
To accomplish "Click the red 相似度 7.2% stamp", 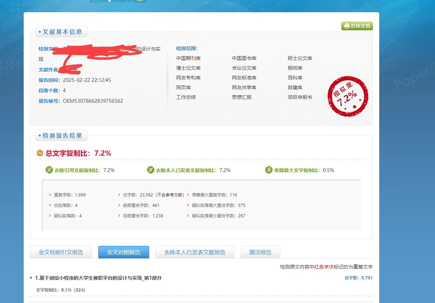I will tap(348, 96).
